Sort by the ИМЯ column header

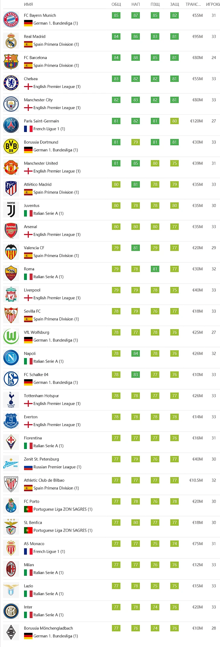(x=28, y=4)
